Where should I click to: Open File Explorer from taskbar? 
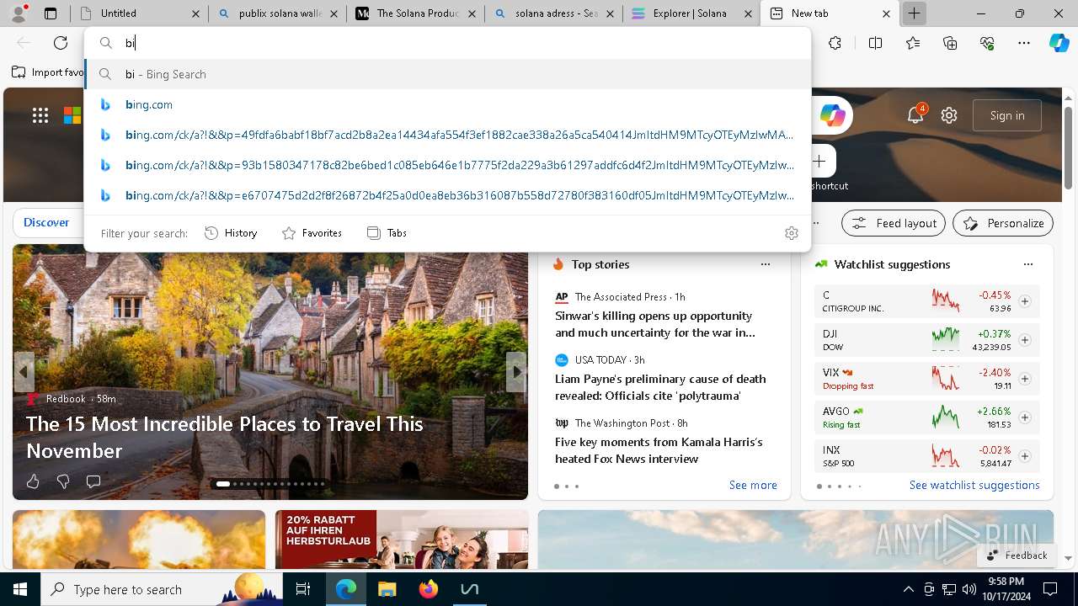pyautogui.click(x=387, y=589)
